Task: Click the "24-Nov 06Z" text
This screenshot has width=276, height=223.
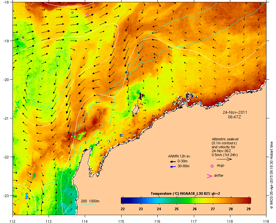Action: [221, 151]
